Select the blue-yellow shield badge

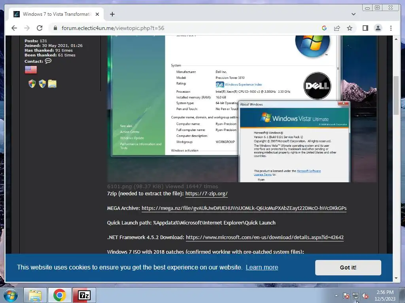(42, 84)
